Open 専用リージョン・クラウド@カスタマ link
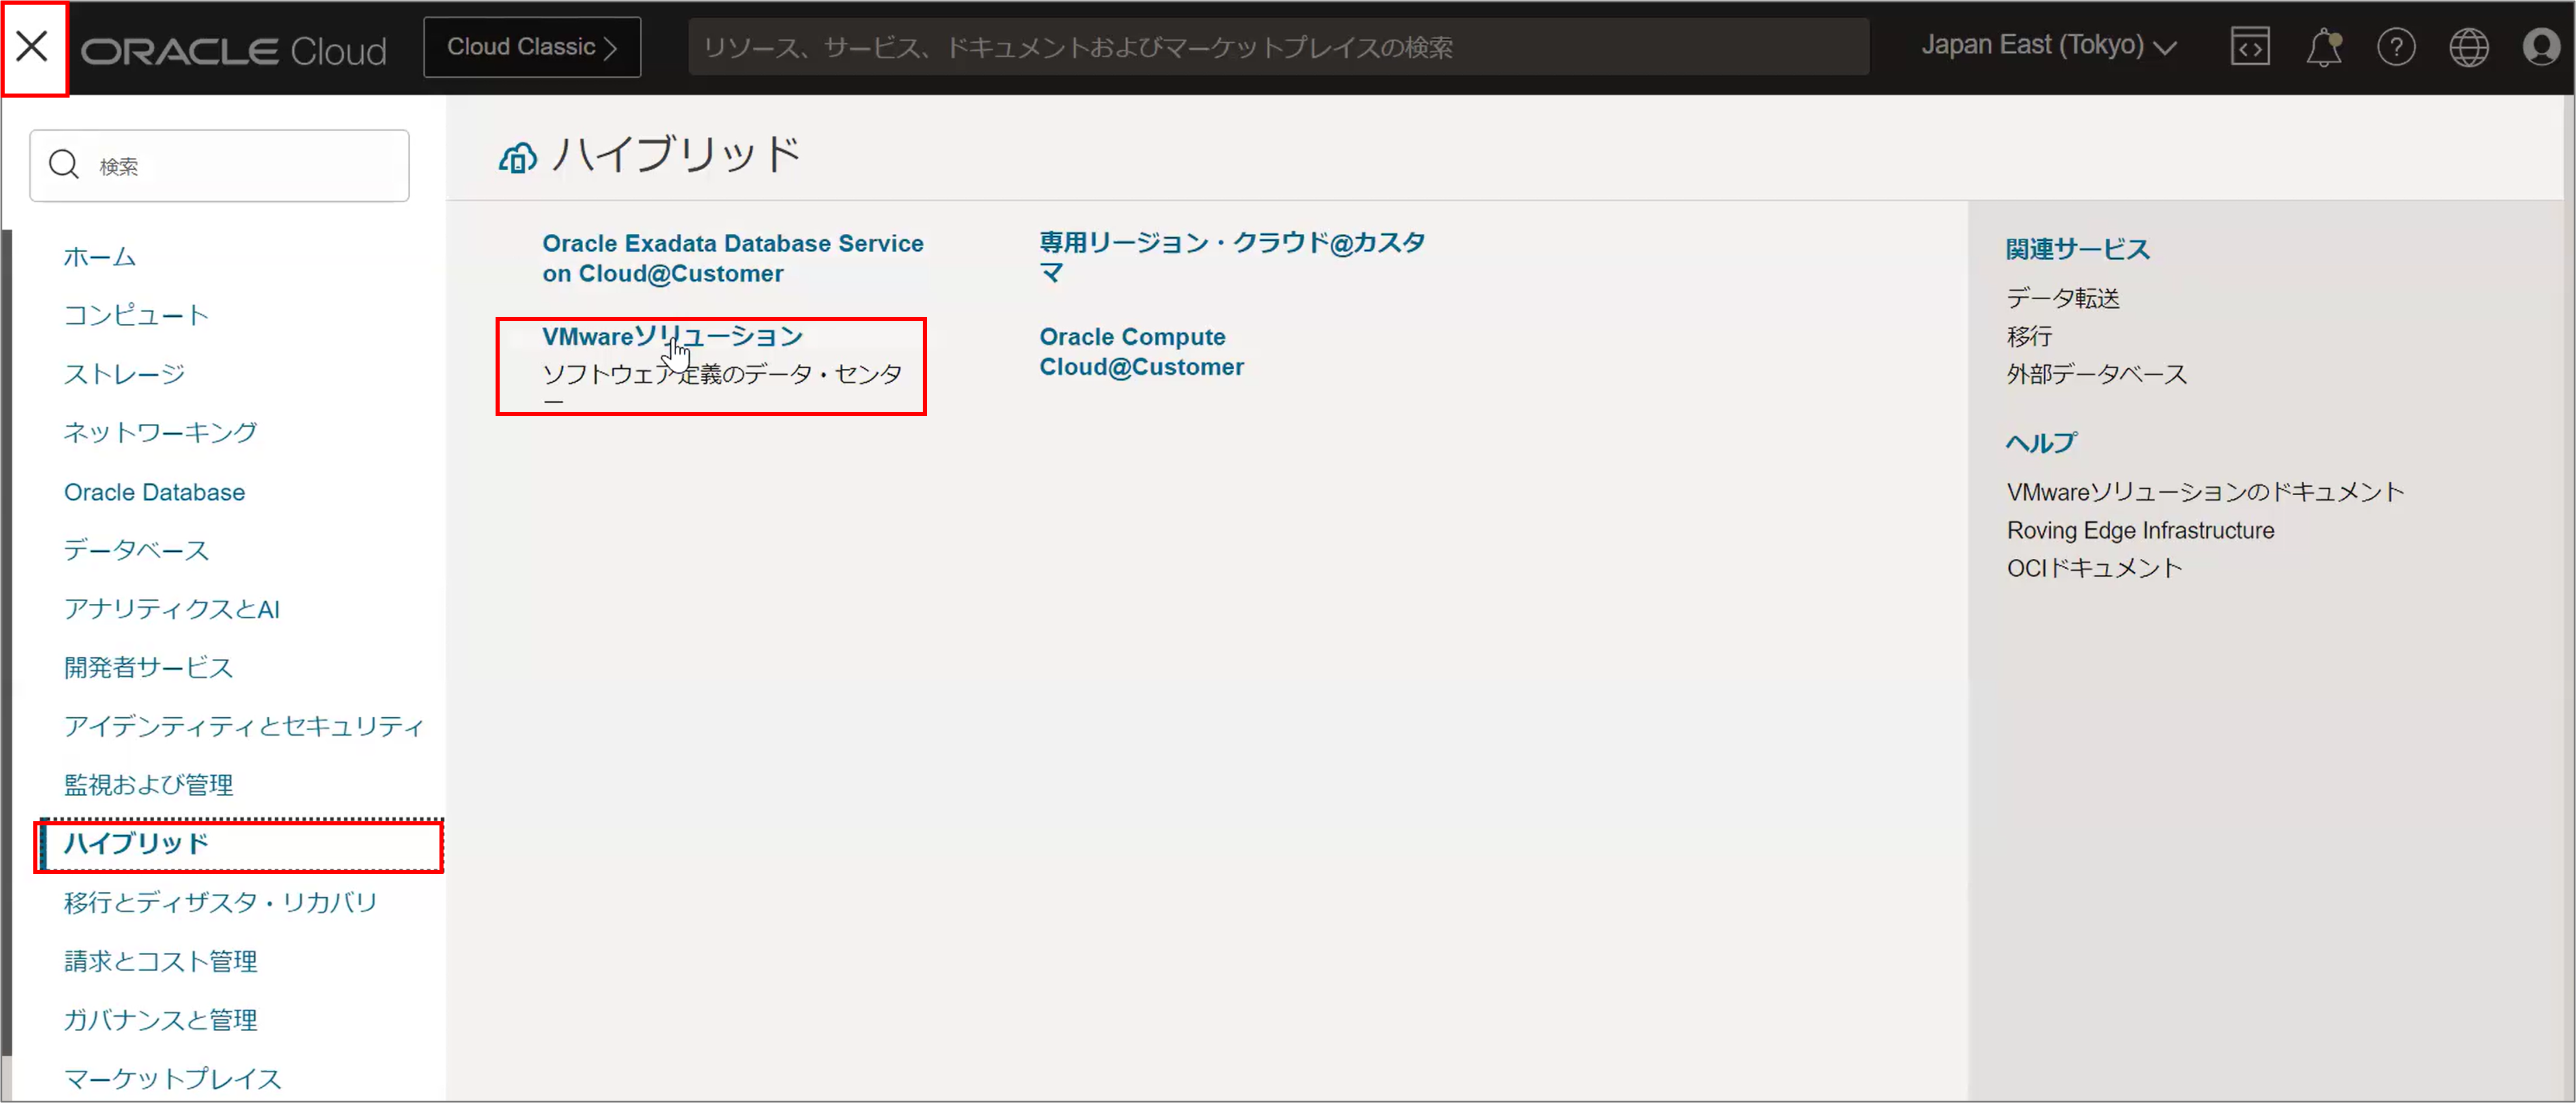Image resolution: width=2576 pixels, height=1103 pixels. click(x=1231, y=257)
